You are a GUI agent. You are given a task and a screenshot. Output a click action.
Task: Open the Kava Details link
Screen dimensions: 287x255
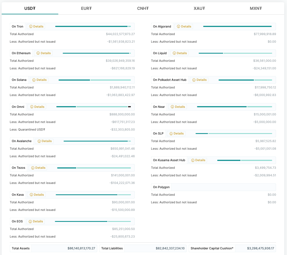(x=37, y=195)
